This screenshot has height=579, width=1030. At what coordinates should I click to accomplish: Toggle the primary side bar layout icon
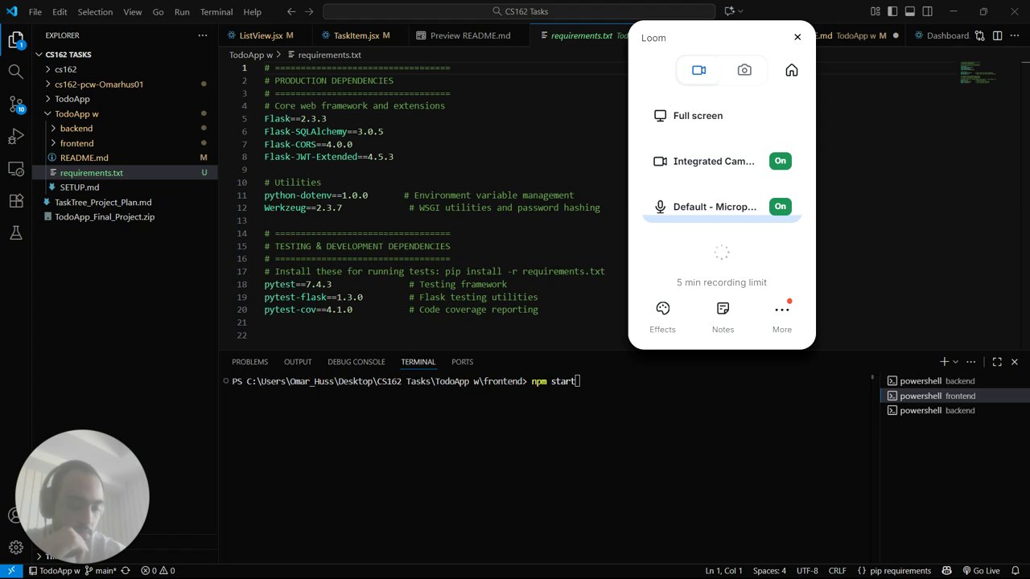point(892,12)
